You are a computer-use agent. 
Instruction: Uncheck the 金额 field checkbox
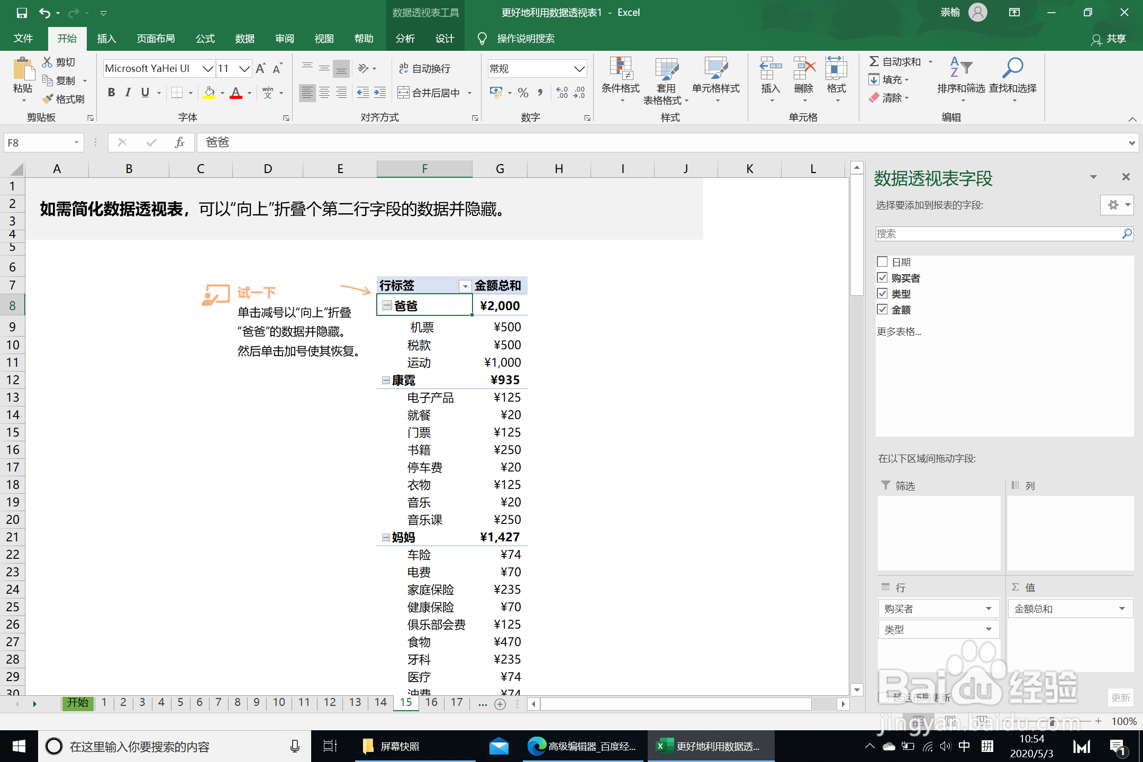(882, 310)
